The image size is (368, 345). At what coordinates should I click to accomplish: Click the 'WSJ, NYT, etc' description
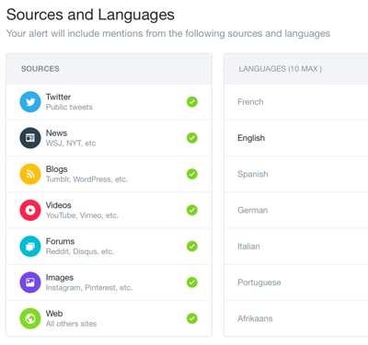click(x=71, y=144)
